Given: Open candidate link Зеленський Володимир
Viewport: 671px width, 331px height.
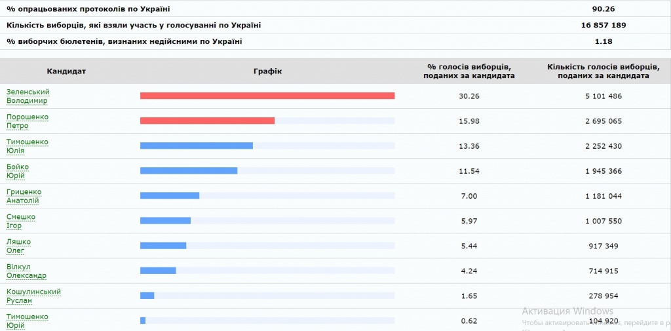Looking at the screenshot, I should [x=28, y=96].
